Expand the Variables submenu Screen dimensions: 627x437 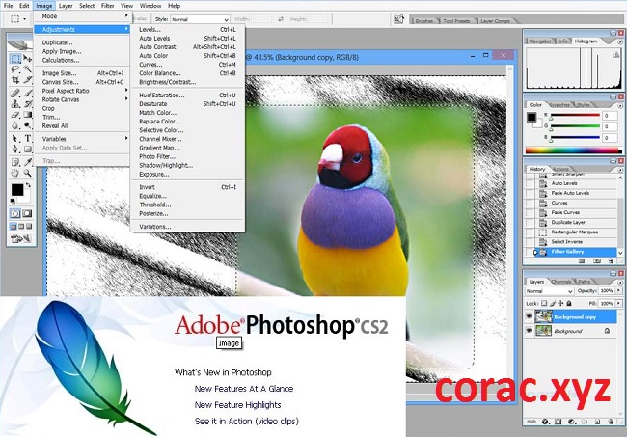82,139
